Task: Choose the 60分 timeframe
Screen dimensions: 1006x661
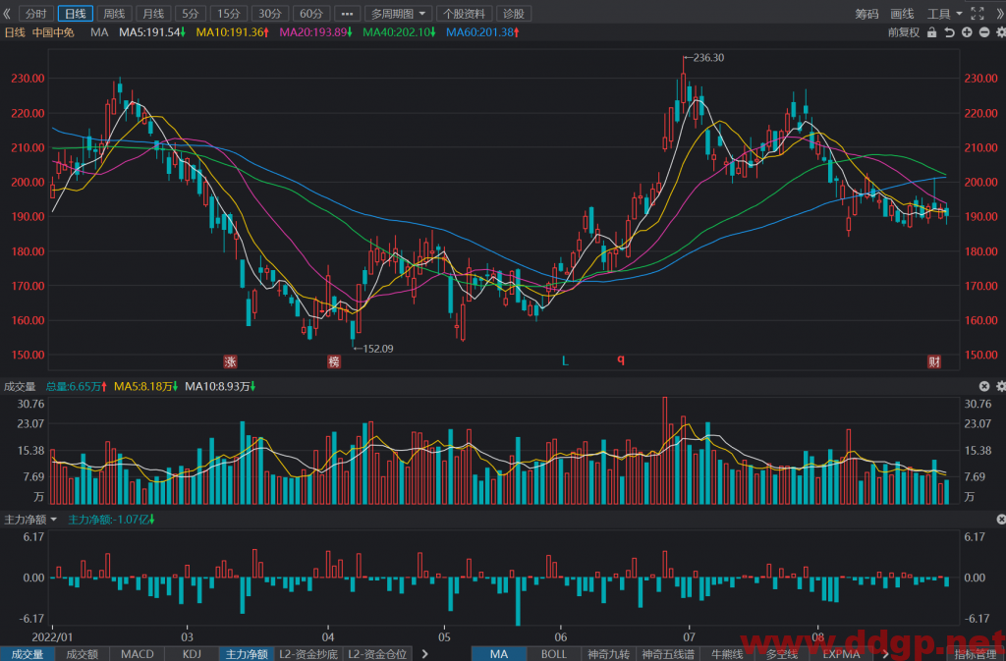Action: [x=311, y=14]
